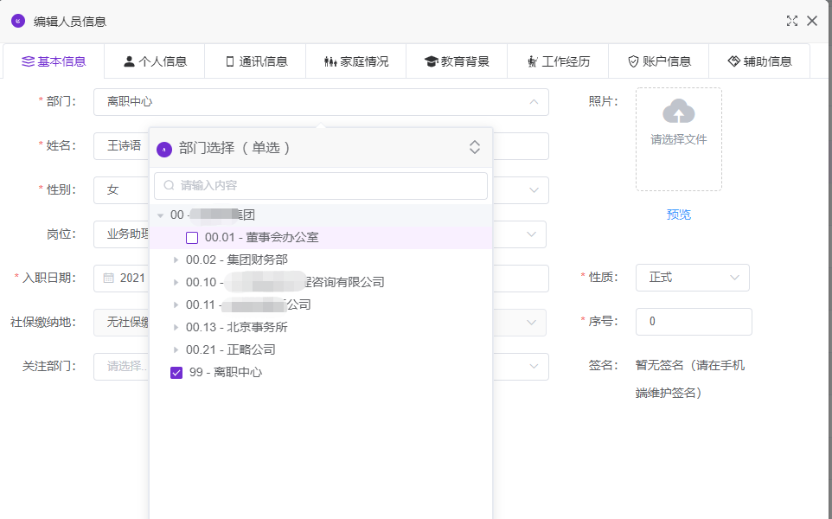Open the 性质 dropdown showing 正式
This screenshot has height=519, width=832.
pos(692,278)
